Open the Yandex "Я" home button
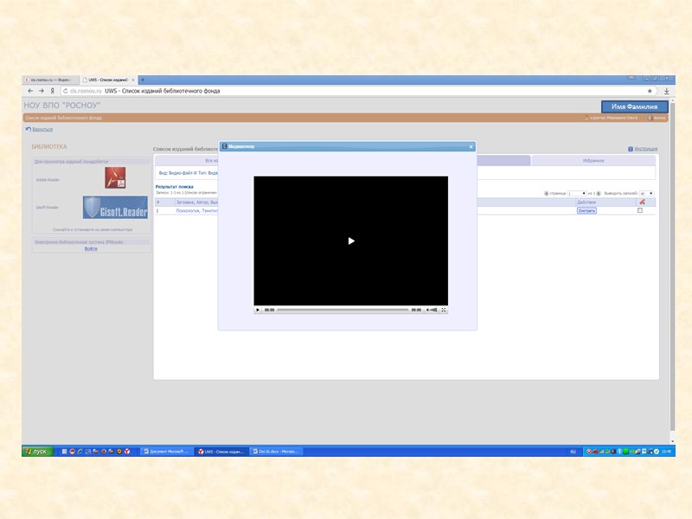692x519 pixels. tap(52, 91)
